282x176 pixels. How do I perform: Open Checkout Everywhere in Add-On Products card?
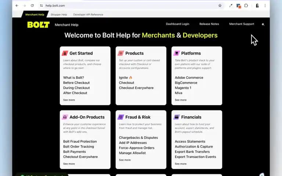click(80, 157)
